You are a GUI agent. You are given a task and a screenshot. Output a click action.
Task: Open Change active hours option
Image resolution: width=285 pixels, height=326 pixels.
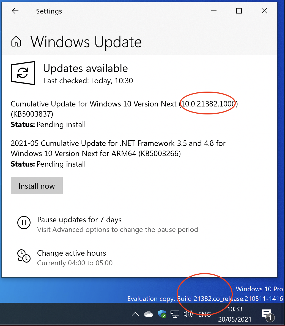pyautogui.click(x=72, y=253)
